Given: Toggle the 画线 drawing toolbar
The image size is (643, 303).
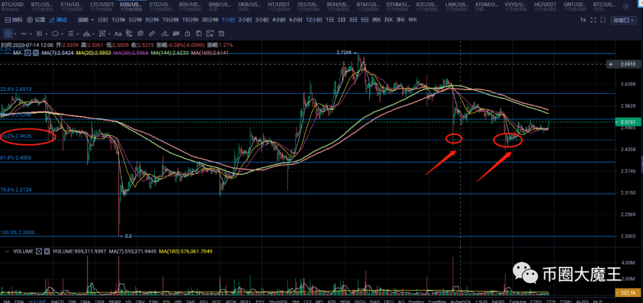Looking at the screenshot, I should coord(57,20).
